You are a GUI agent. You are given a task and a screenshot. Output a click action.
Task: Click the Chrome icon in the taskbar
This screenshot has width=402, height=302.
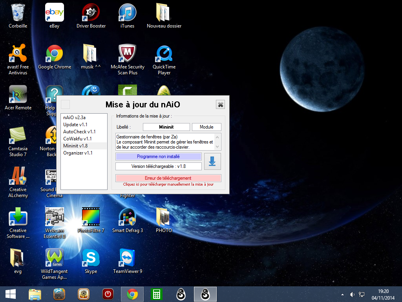pos(132,294)
